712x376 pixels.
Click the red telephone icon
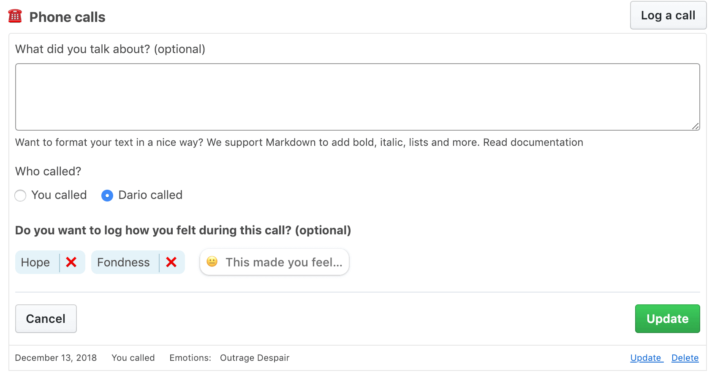[15, 16]
